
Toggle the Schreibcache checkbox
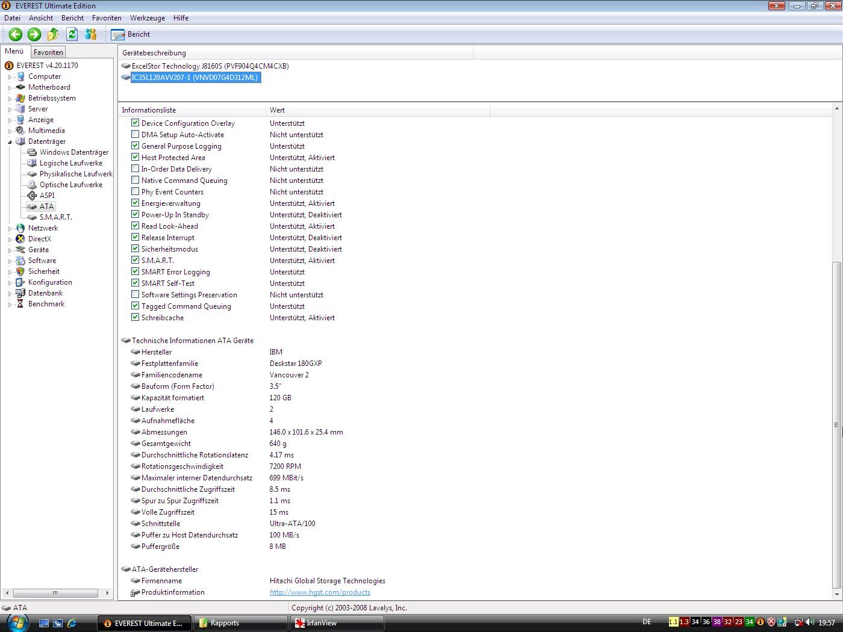point(135,317)
